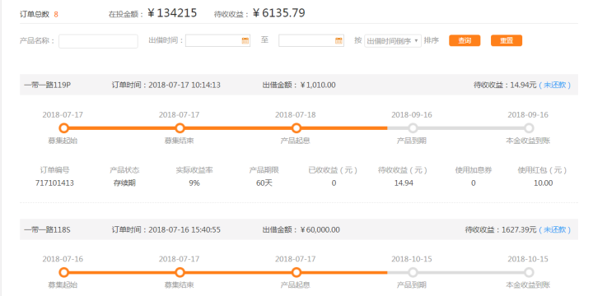Click the 订单编号 column header

point(54,170)
